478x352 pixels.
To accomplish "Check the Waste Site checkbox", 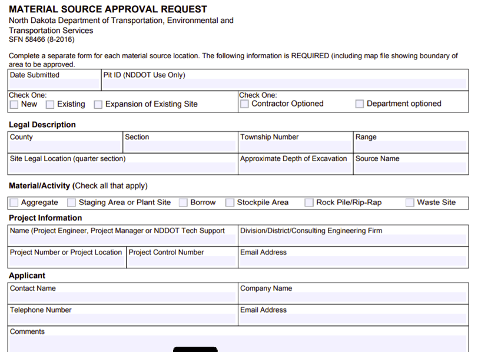I will tap(410, 202).
